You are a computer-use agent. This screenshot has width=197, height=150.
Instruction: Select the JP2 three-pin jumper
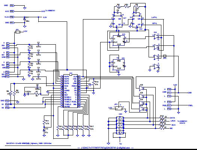click(119, 108)
